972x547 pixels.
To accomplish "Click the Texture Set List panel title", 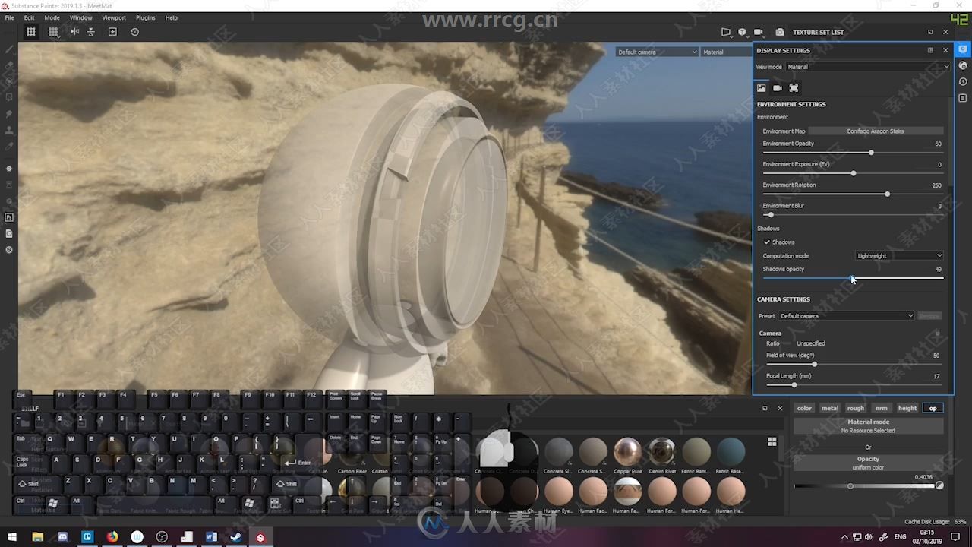I will pyautogui.click(x=818, y=33).
